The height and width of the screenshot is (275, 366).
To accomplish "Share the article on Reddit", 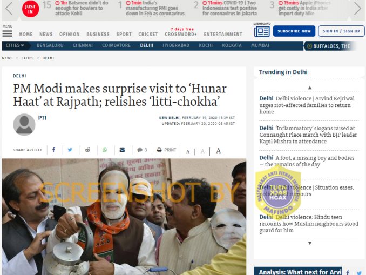I will (x=87, y=150).
